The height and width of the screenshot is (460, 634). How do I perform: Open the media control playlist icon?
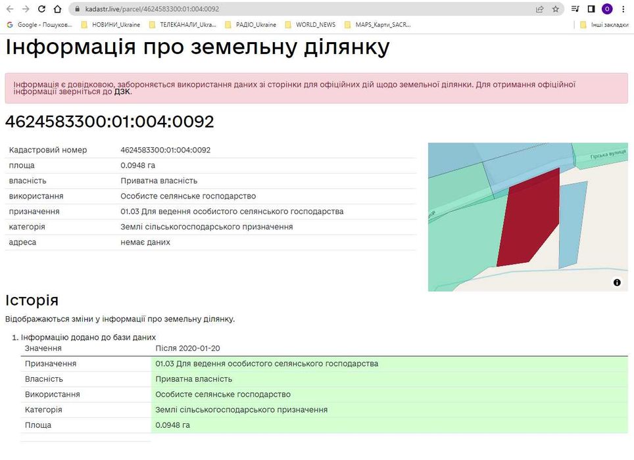coord(575,9)
